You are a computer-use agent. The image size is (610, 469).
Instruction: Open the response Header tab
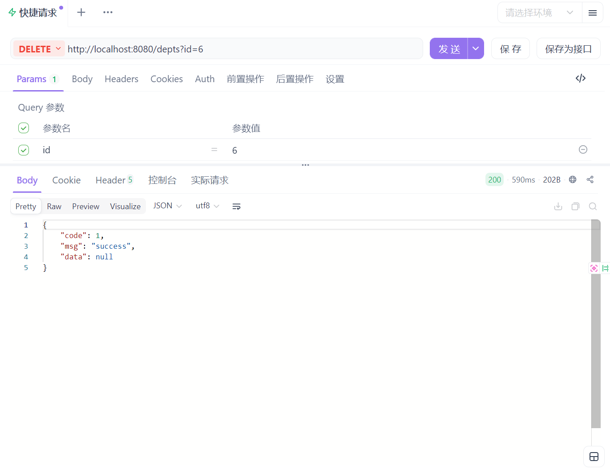[x=114, y=180]
